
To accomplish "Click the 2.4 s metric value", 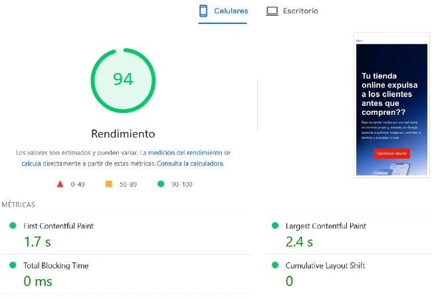I will [x=299, y=242].
